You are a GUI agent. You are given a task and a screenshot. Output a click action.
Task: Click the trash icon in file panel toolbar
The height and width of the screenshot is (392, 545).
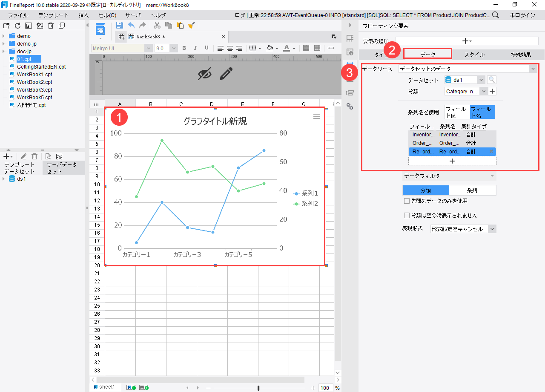coord(51,26)
